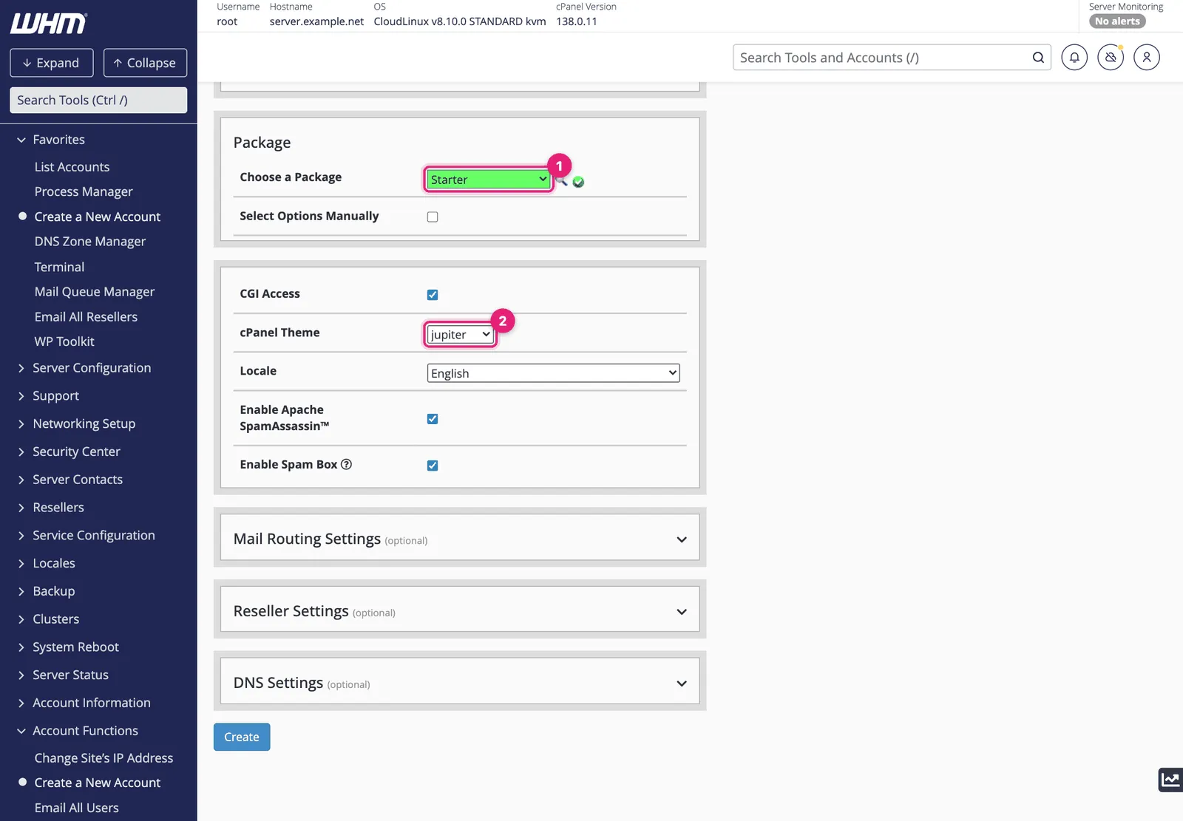This screenshot has width=1183, height=821.
Task: Expand Reseller Settings section
Action: (460, 610)
